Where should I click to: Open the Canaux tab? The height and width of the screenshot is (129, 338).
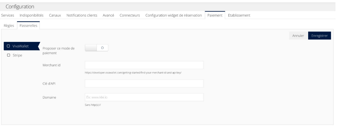click(55, 15)
